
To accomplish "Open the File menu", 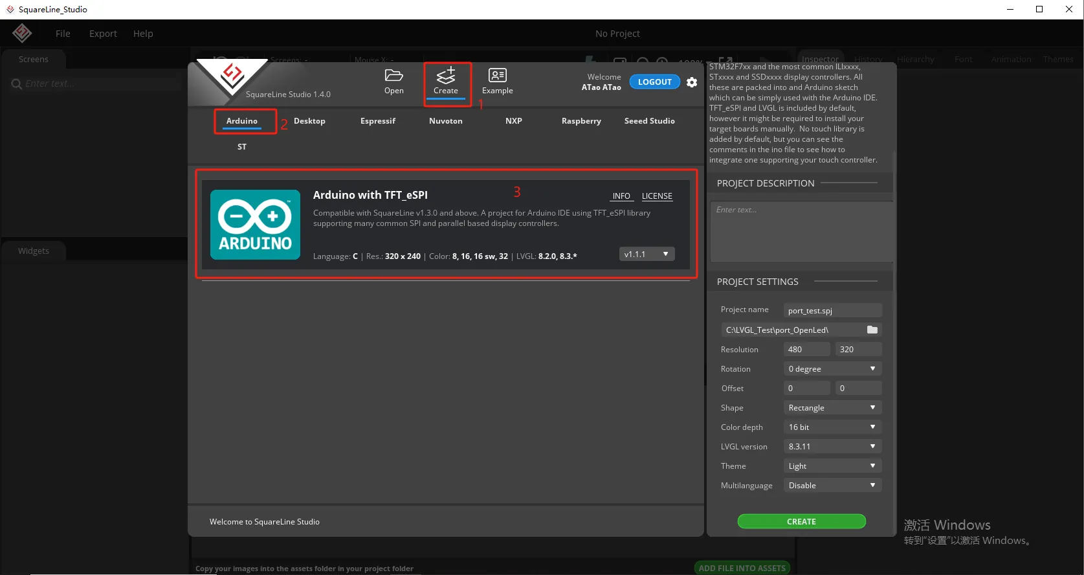I will coord(63,34).
